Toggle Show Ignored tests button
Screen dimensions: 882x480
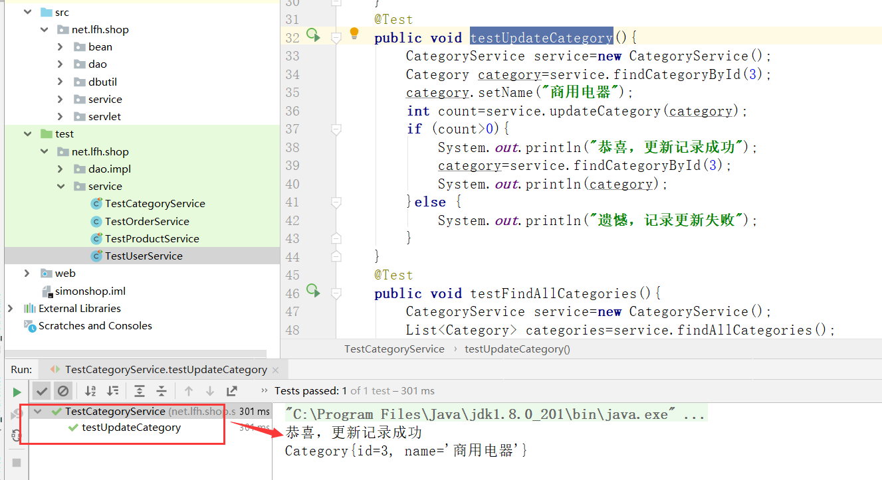tap(63, 392)
